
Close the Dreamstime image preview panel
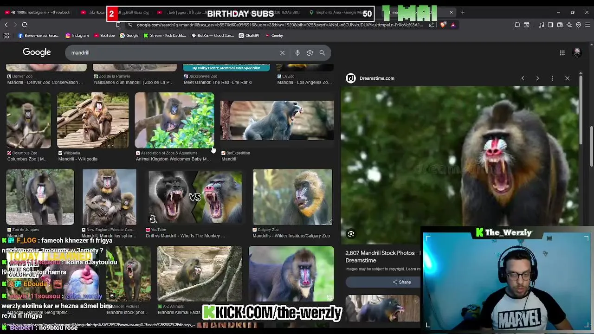coord(567,78)
